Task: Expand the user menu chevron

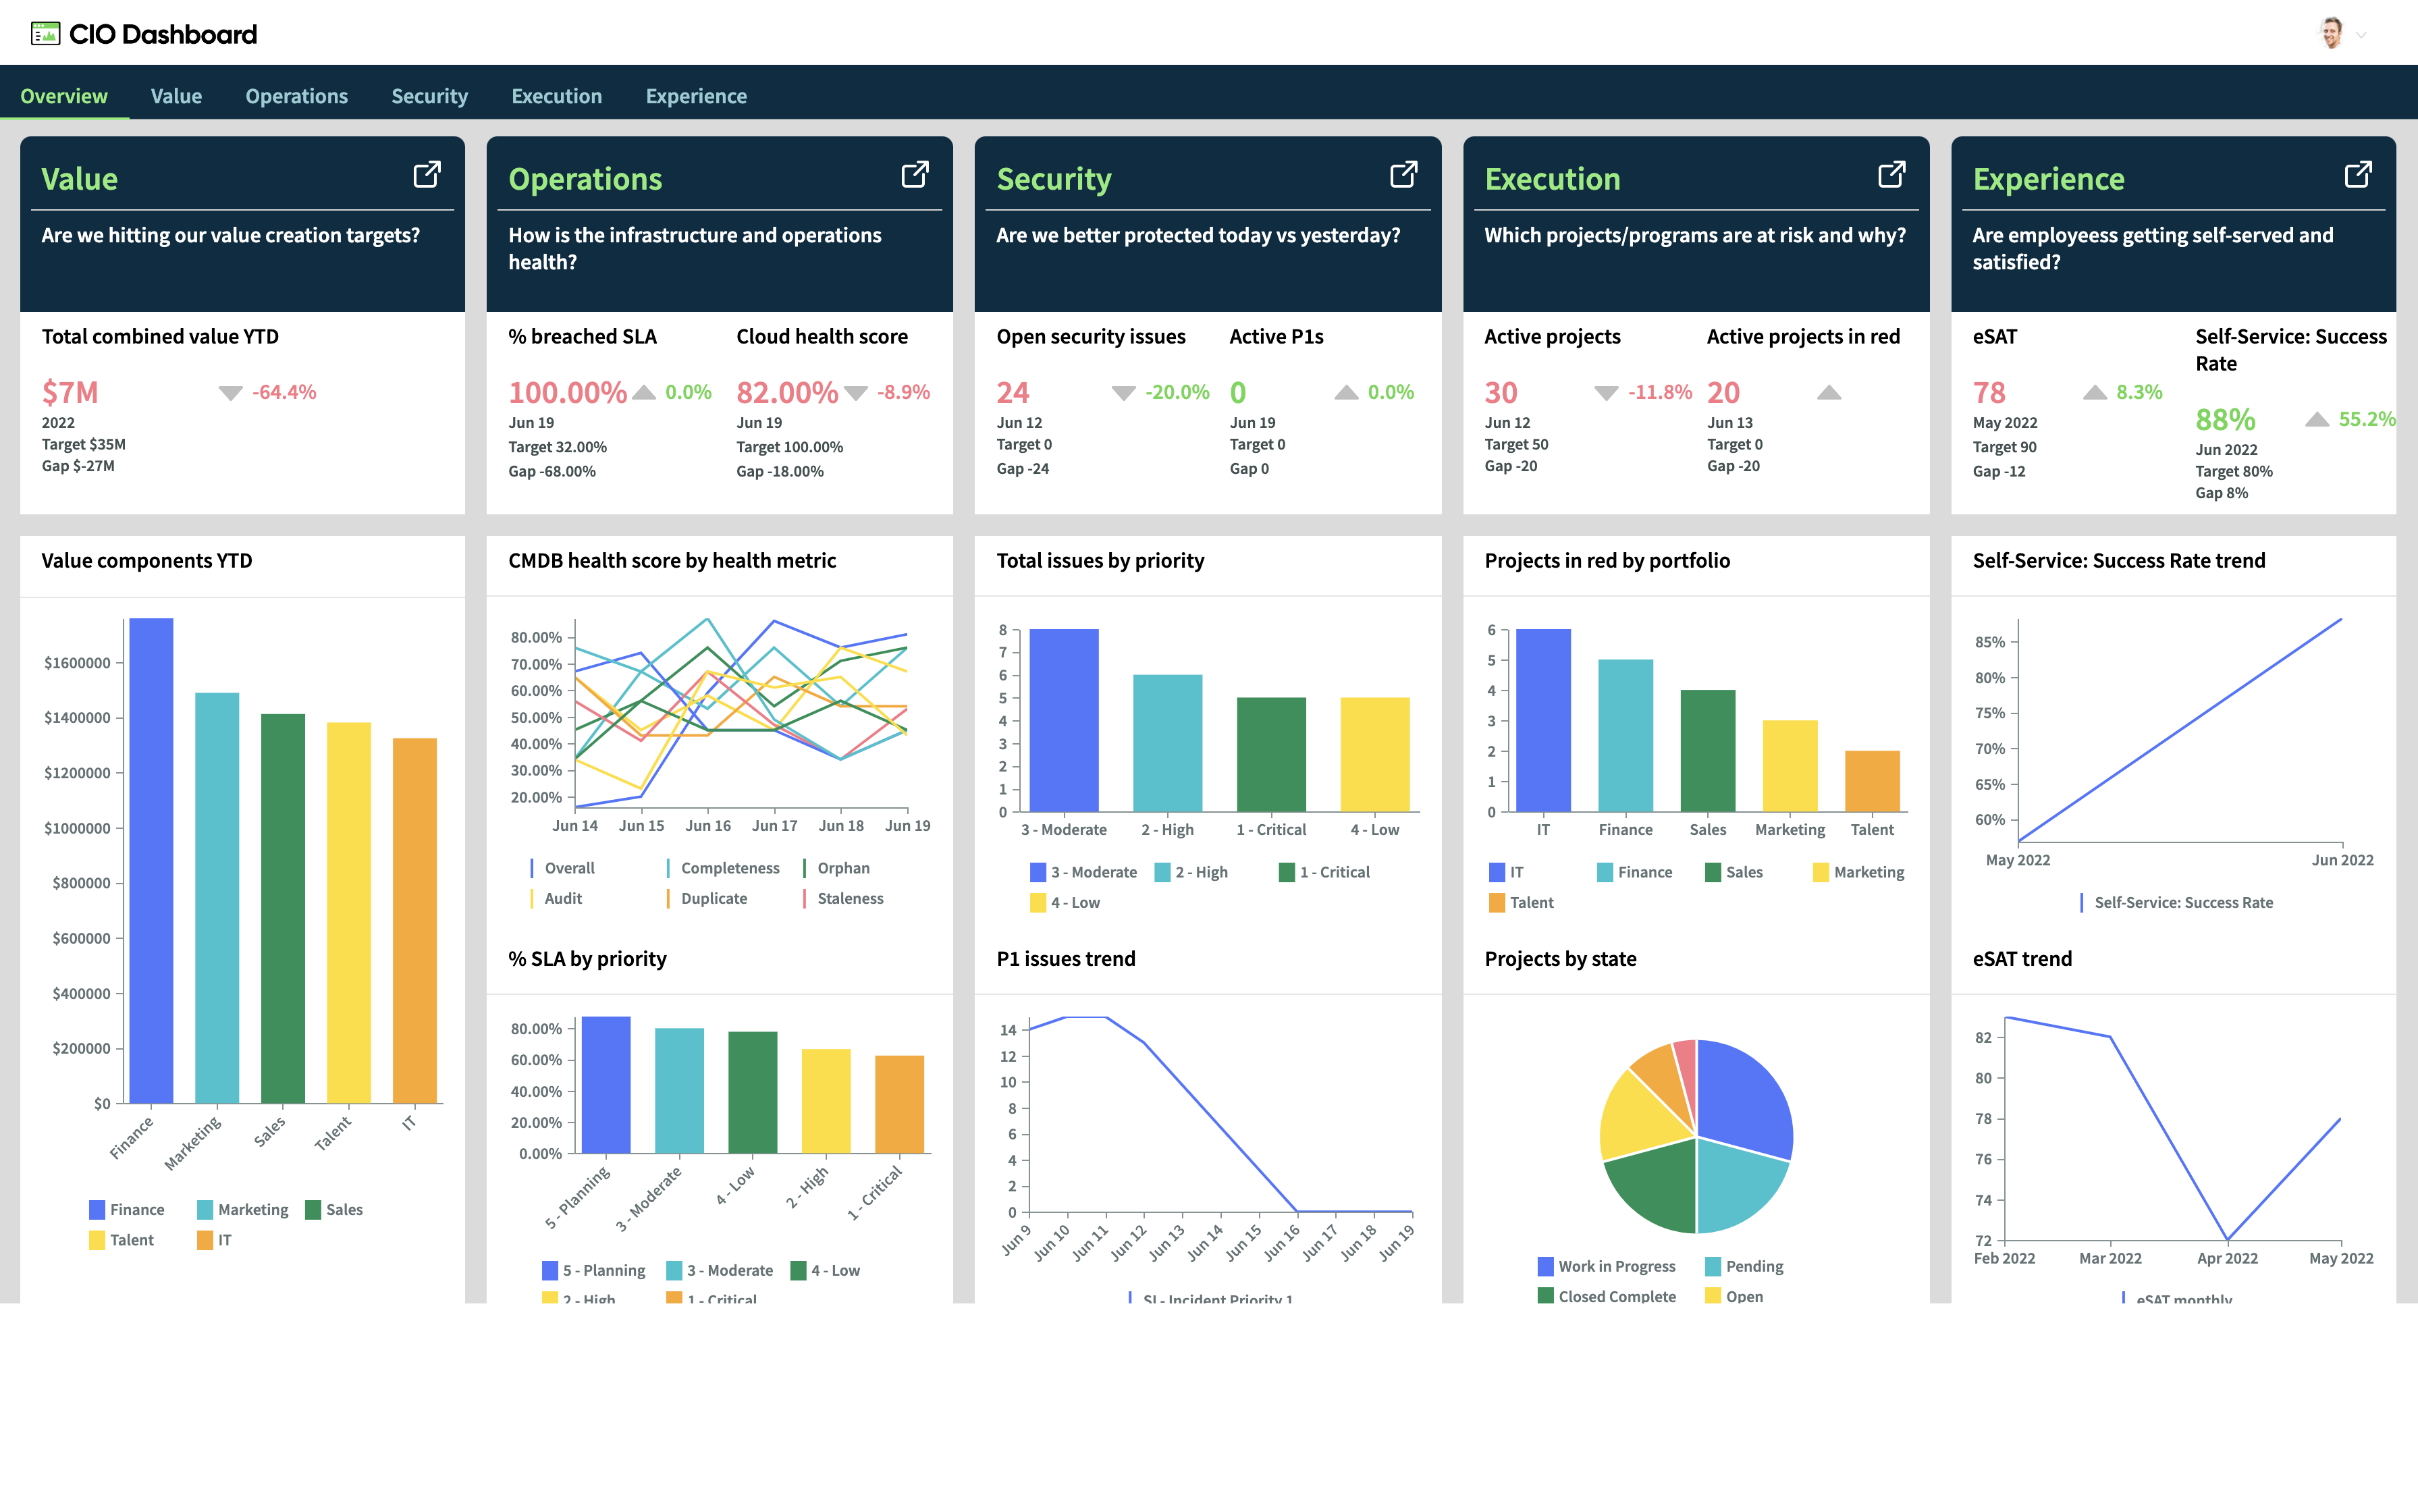Action: (2362, 35)
